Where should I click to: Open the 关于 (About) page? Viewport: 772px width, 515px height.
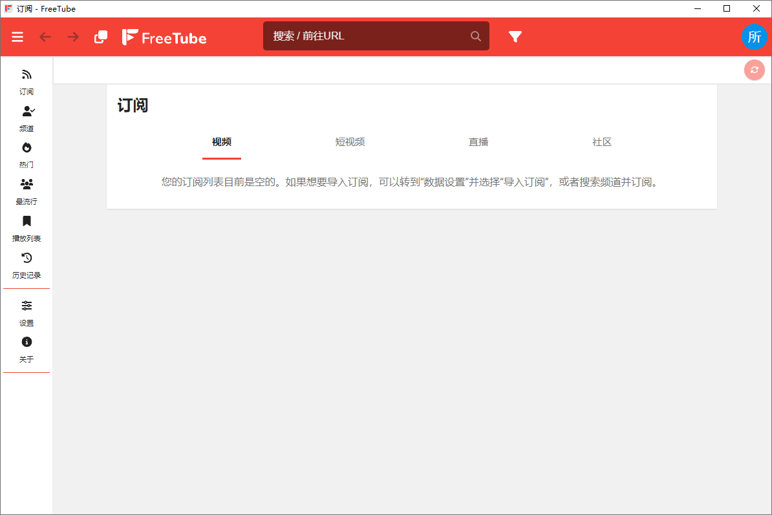coord(27,350)
